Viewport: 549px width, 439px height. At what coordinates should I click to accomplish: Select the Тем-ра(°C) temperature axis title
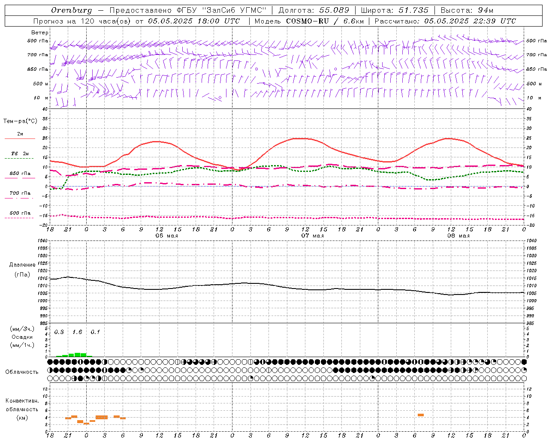click(20, 121)
